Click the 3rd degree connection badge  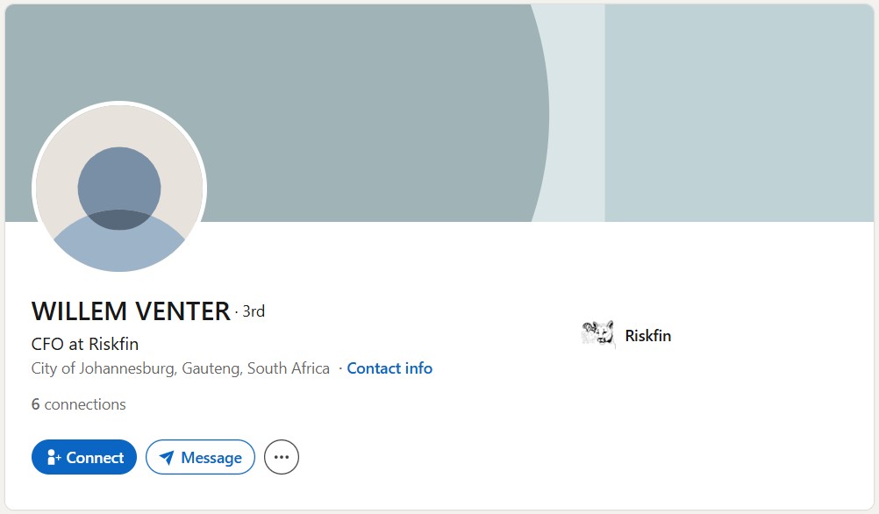click(254, 311)
